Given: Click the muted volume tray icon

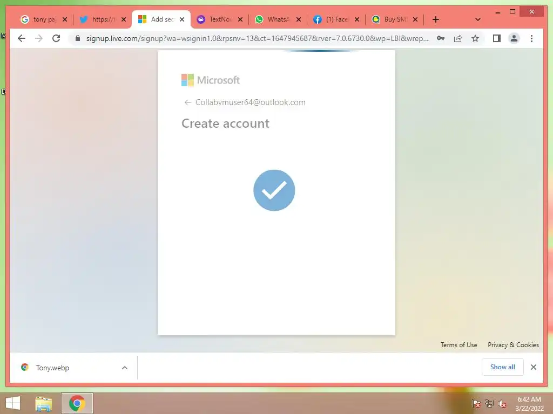Looking at the screenshot, I should (502, 404).
